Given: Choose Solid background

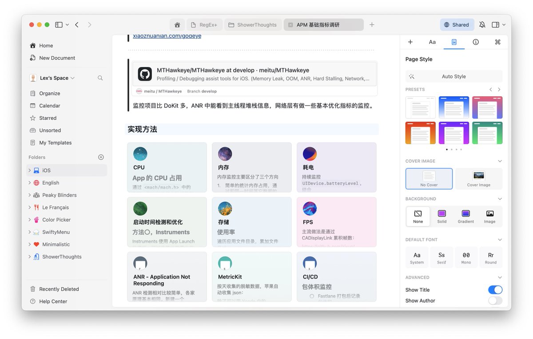Looking at the screenshot, I should 442,217.
